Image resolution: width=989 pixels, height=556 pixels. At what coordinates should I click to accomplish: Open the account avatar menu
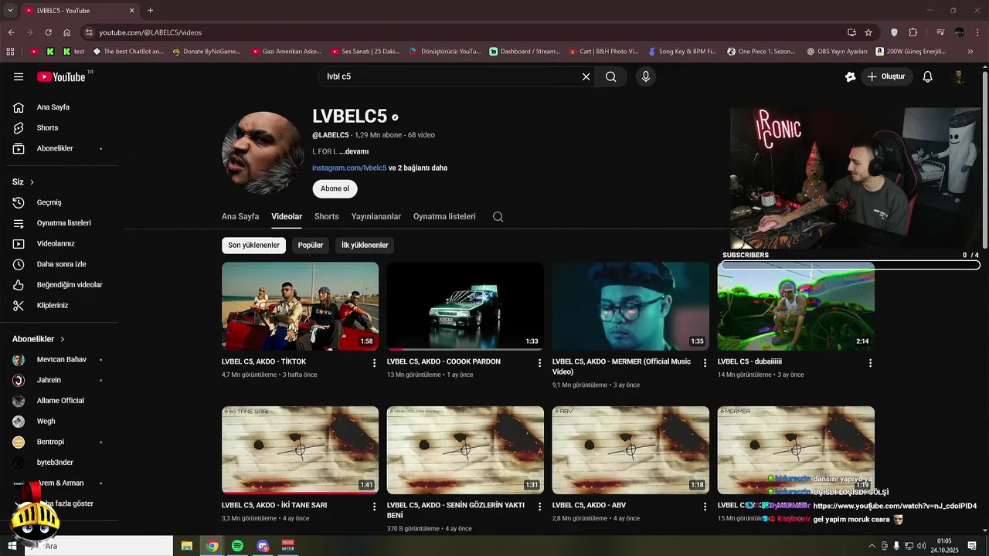click(x=959, y=76)
